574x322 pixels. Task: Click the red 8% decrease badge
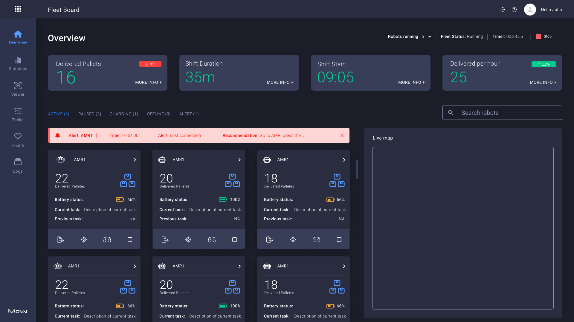click(150, 64)
